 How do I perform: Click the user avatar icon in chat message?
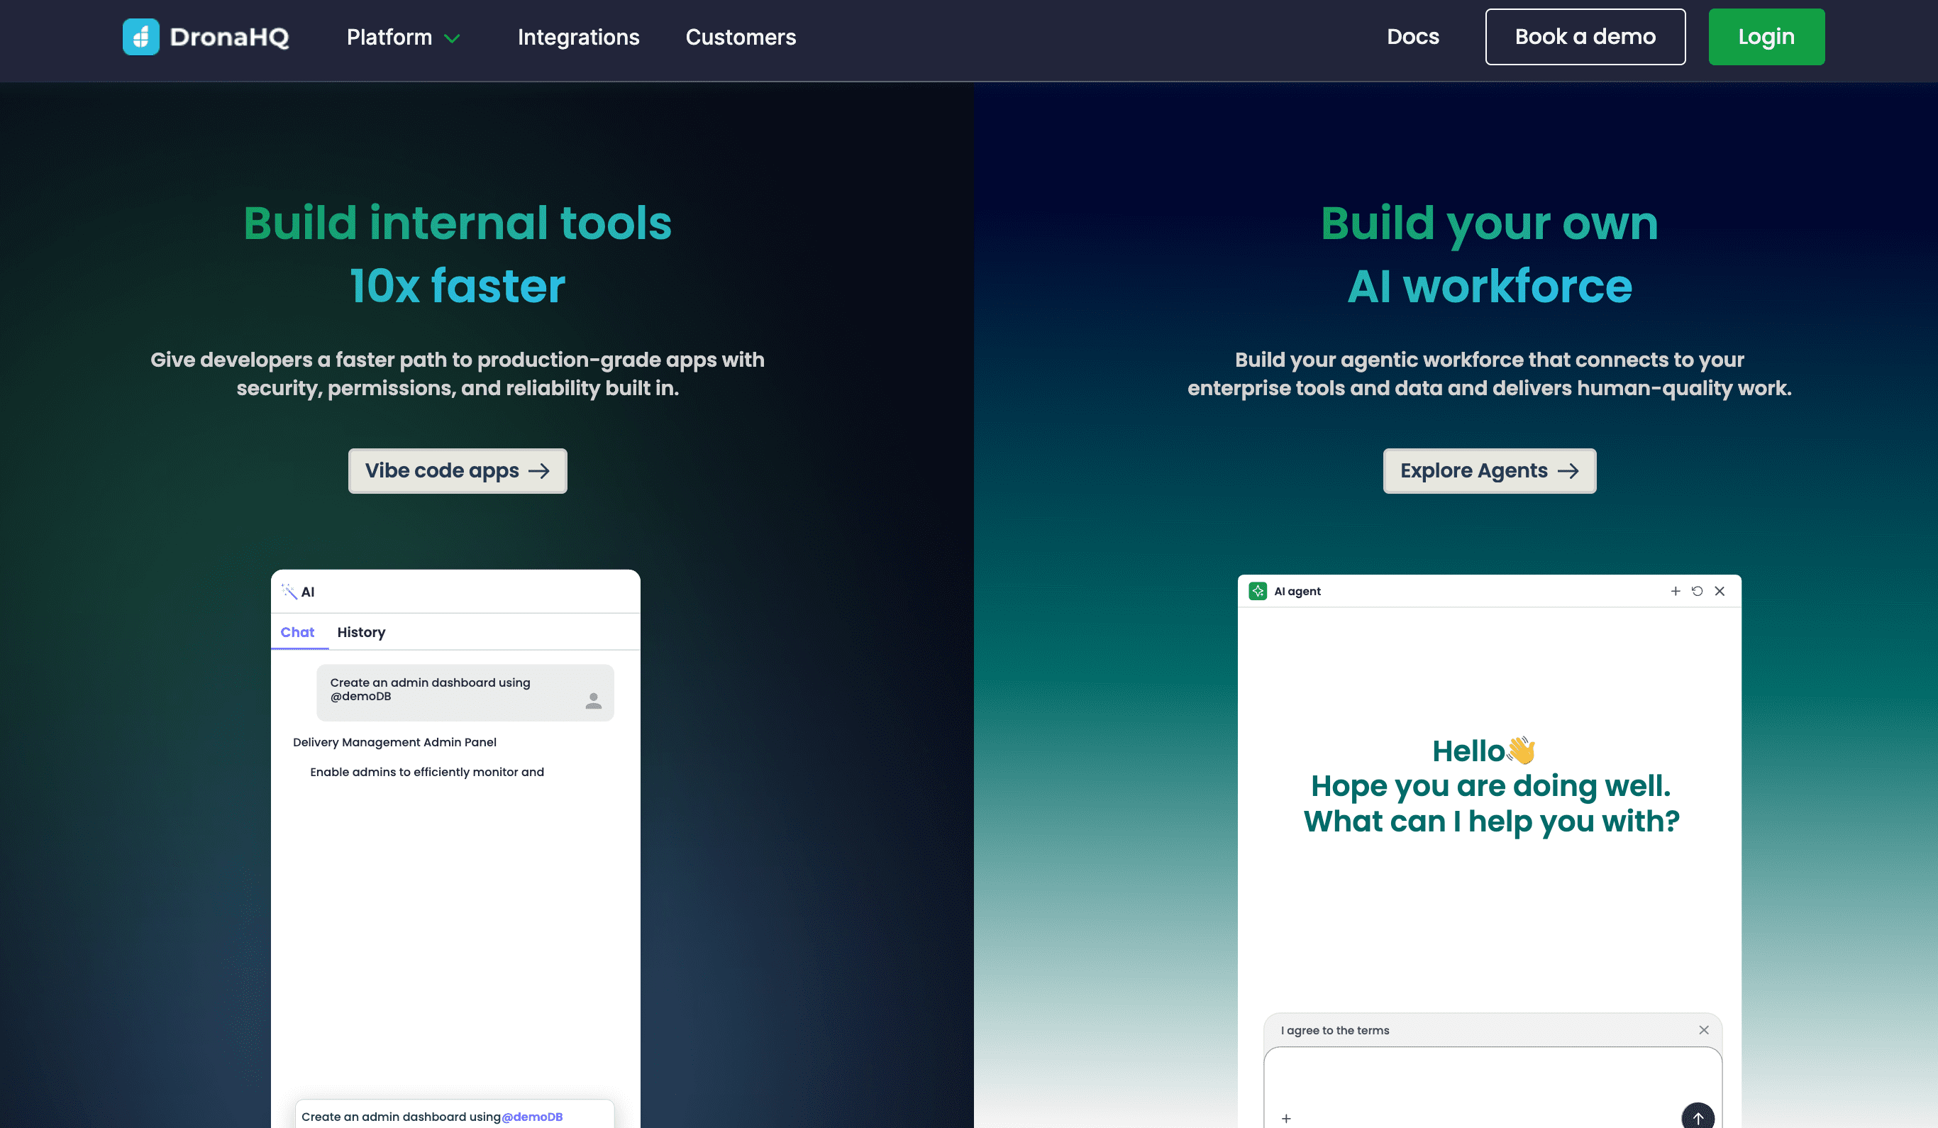(x=593, y=700)
